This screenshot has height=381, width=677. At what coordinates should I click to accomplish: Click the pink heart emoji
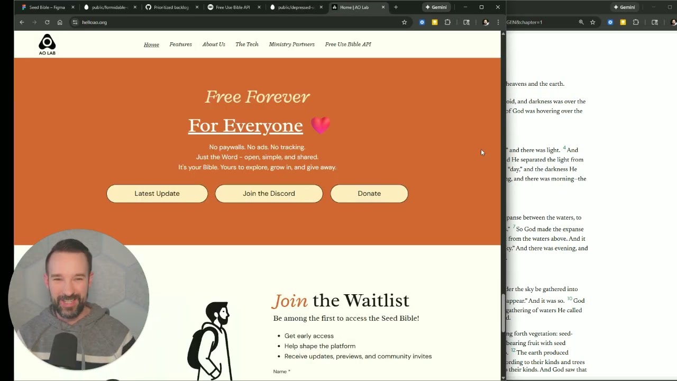point(321,125)
